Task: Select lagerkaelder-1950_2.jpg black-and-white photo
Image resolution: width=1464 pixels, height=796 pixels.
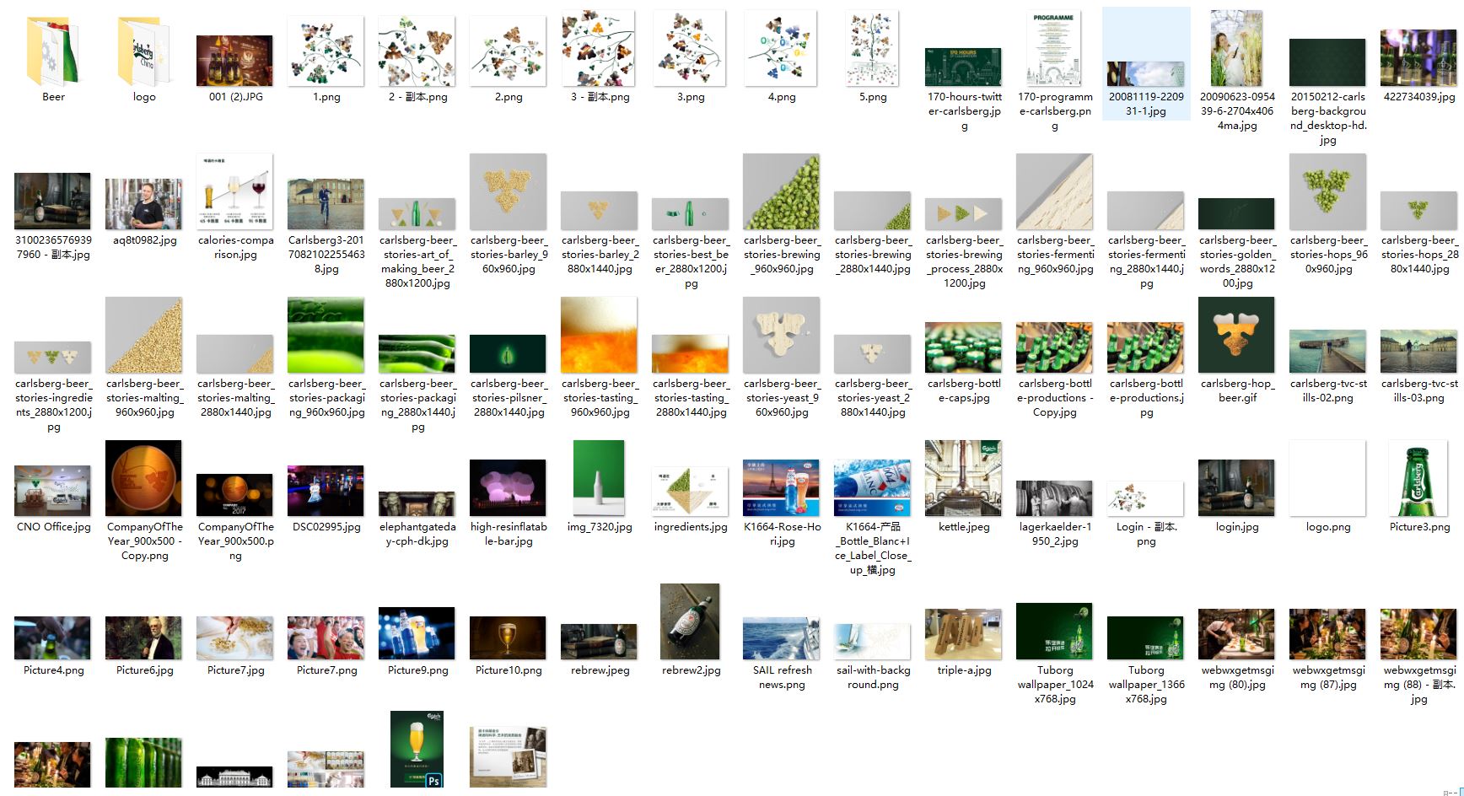Action: [1054, 498]
